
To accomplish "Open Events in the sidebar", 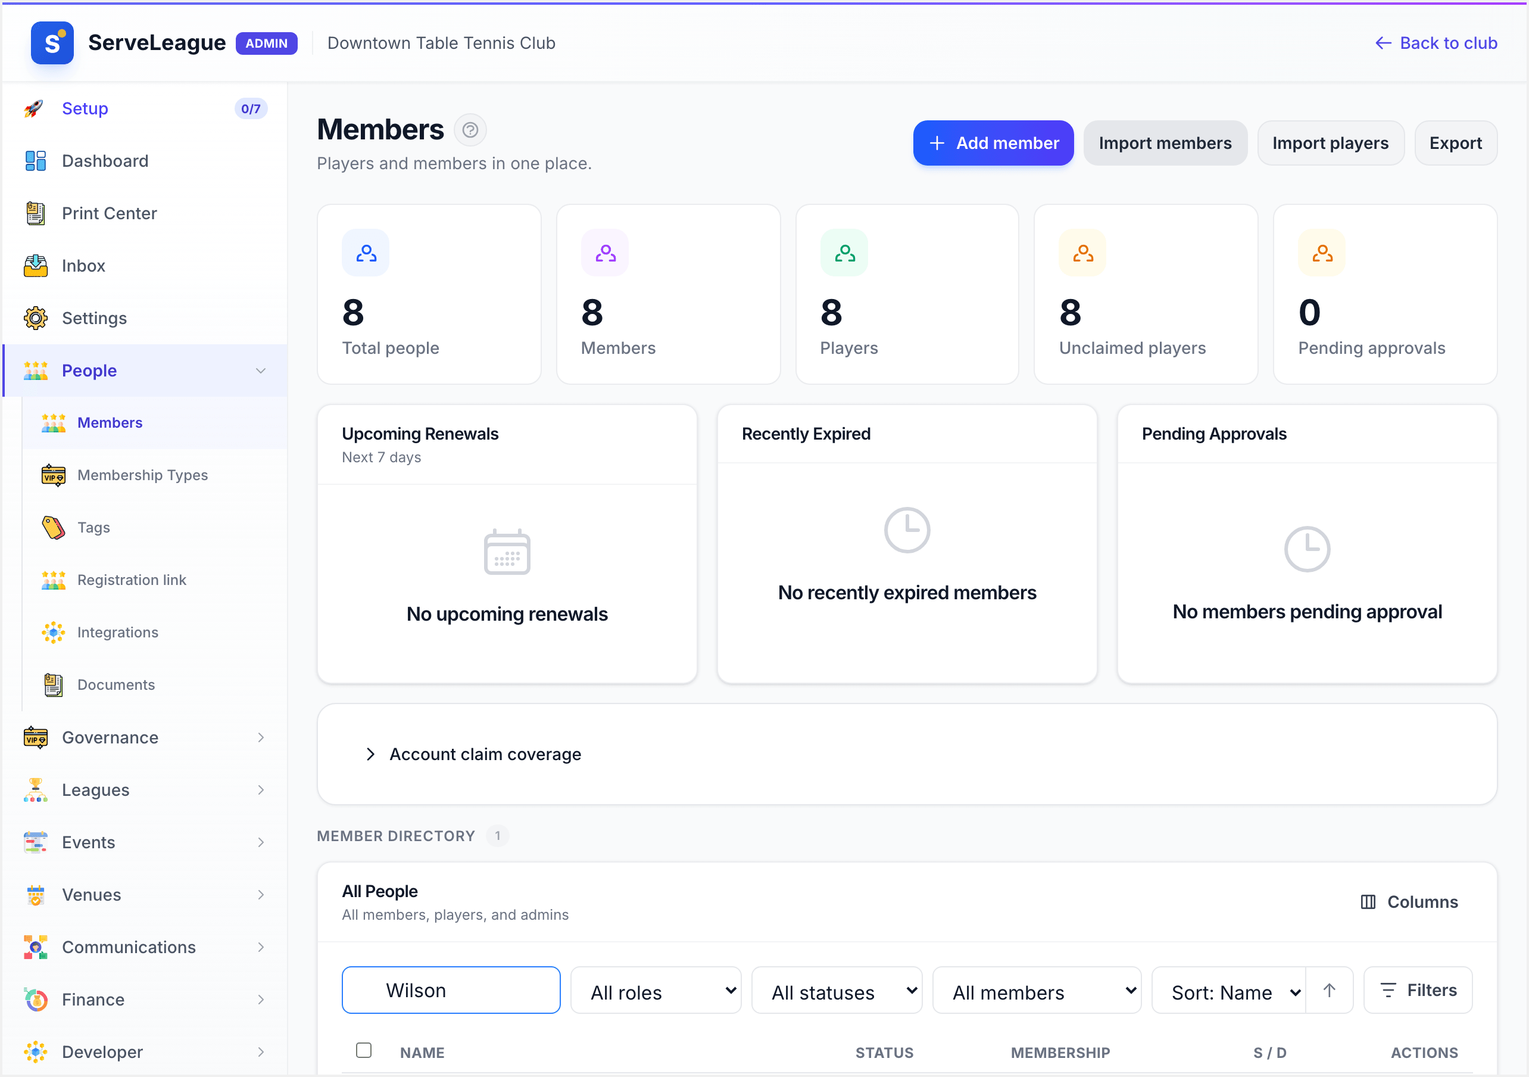I will pos(145,842).
